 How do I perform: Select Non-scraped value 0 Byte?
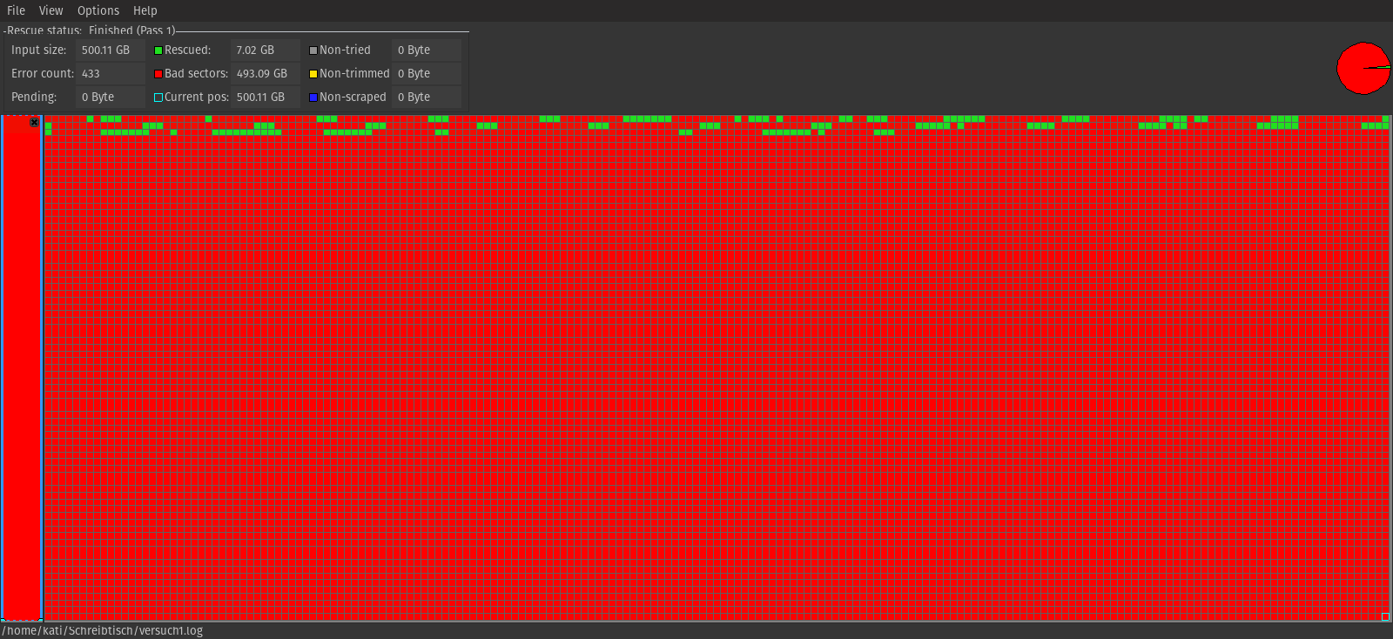(426, 98)
